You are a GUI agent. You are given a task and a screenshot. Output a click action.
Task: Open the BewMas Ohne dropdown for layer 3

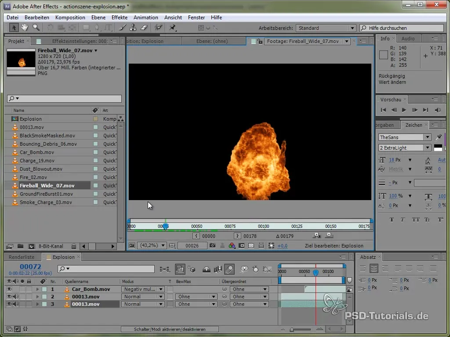196,304
